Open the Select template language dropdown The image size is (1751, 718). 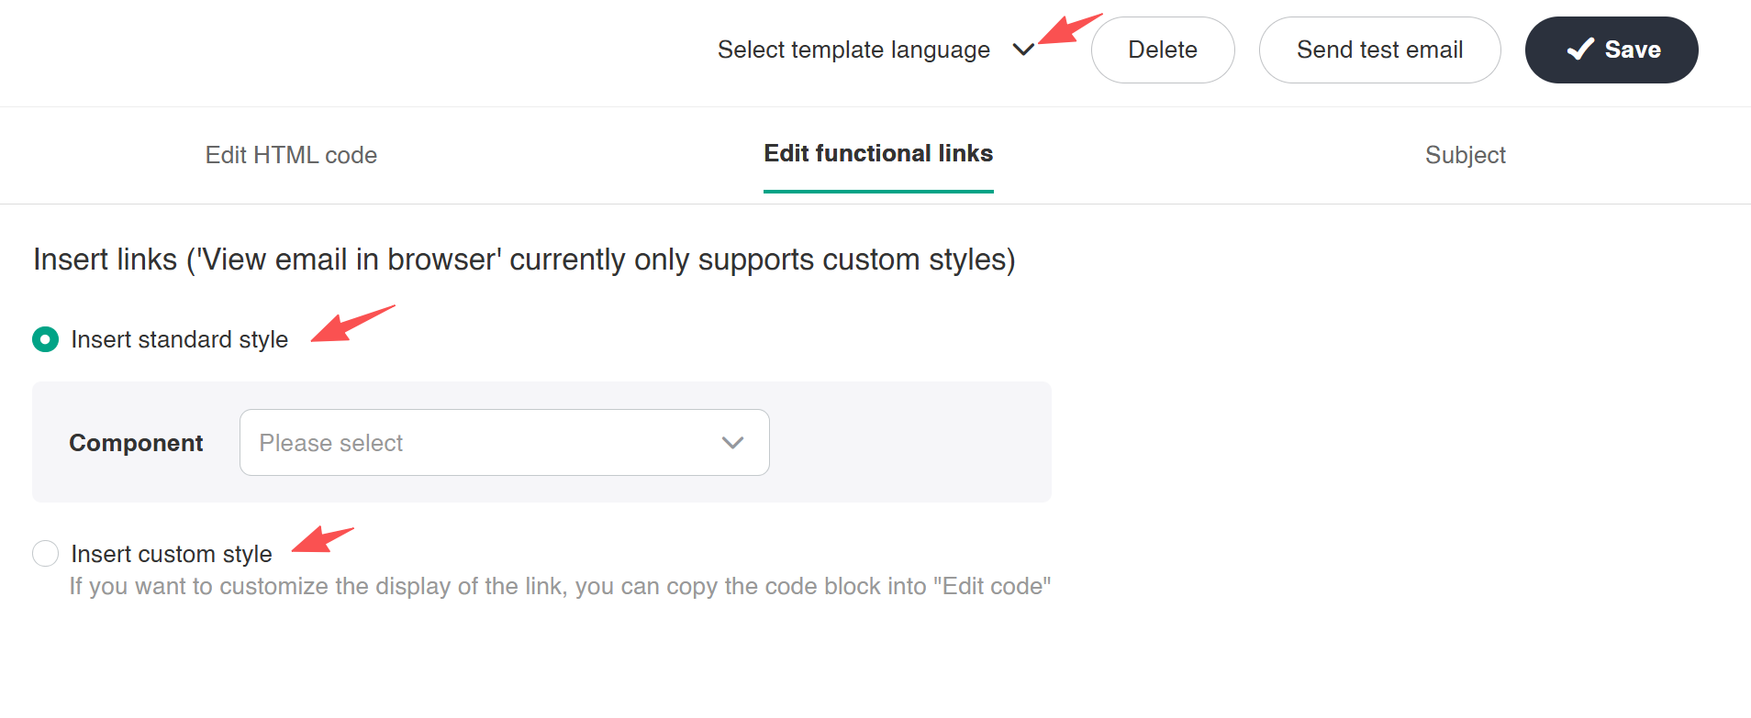tap(853, 50)
